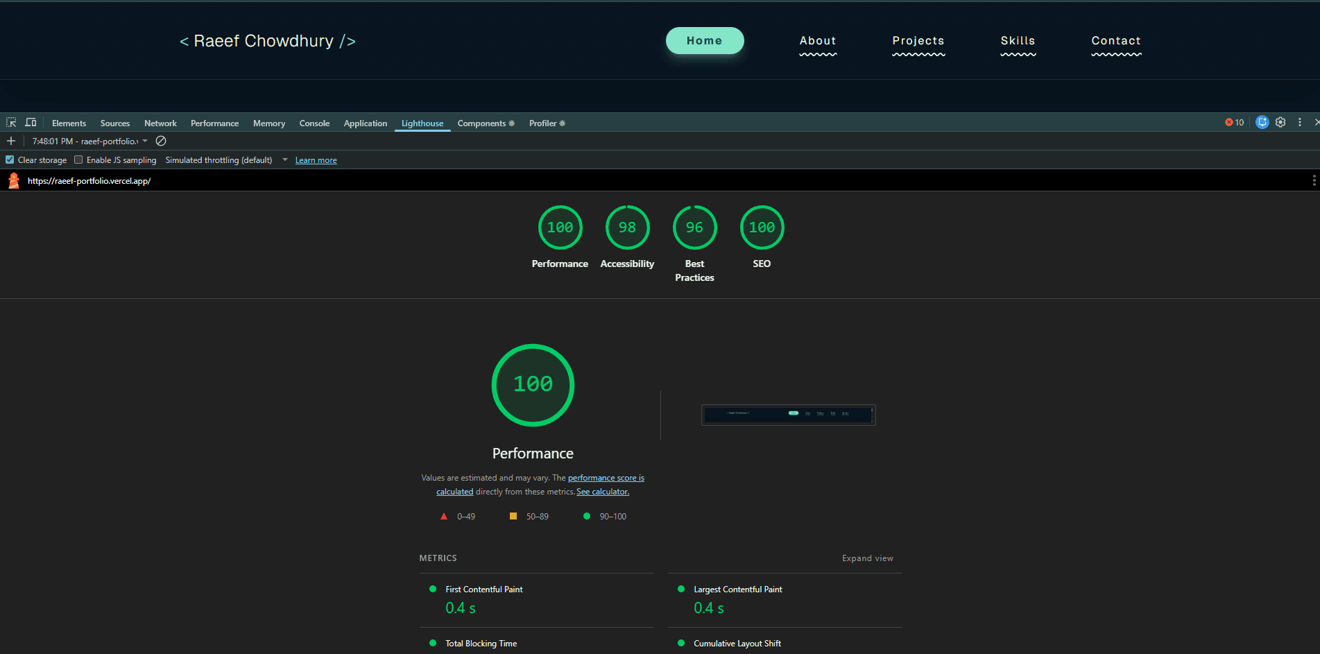Open the See calculator link
1320x654 pixels.
point(602,492)
